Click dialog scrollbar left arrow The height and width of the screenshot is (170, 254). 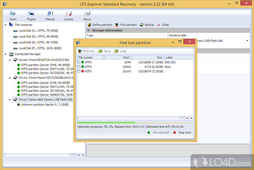pyautogui.click(x=187, y=118)
